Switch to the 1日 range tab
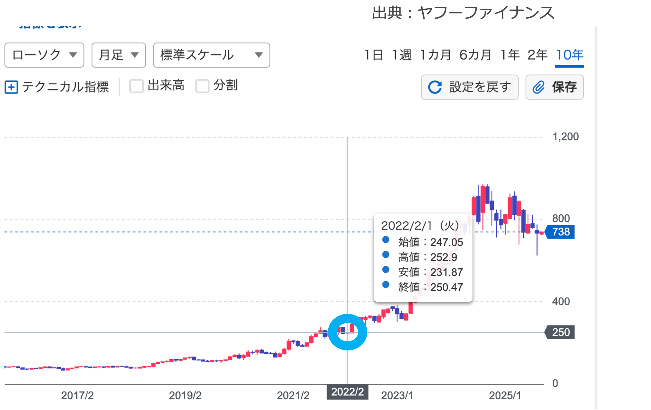This screenshot has height=410, width=651. 373,55
